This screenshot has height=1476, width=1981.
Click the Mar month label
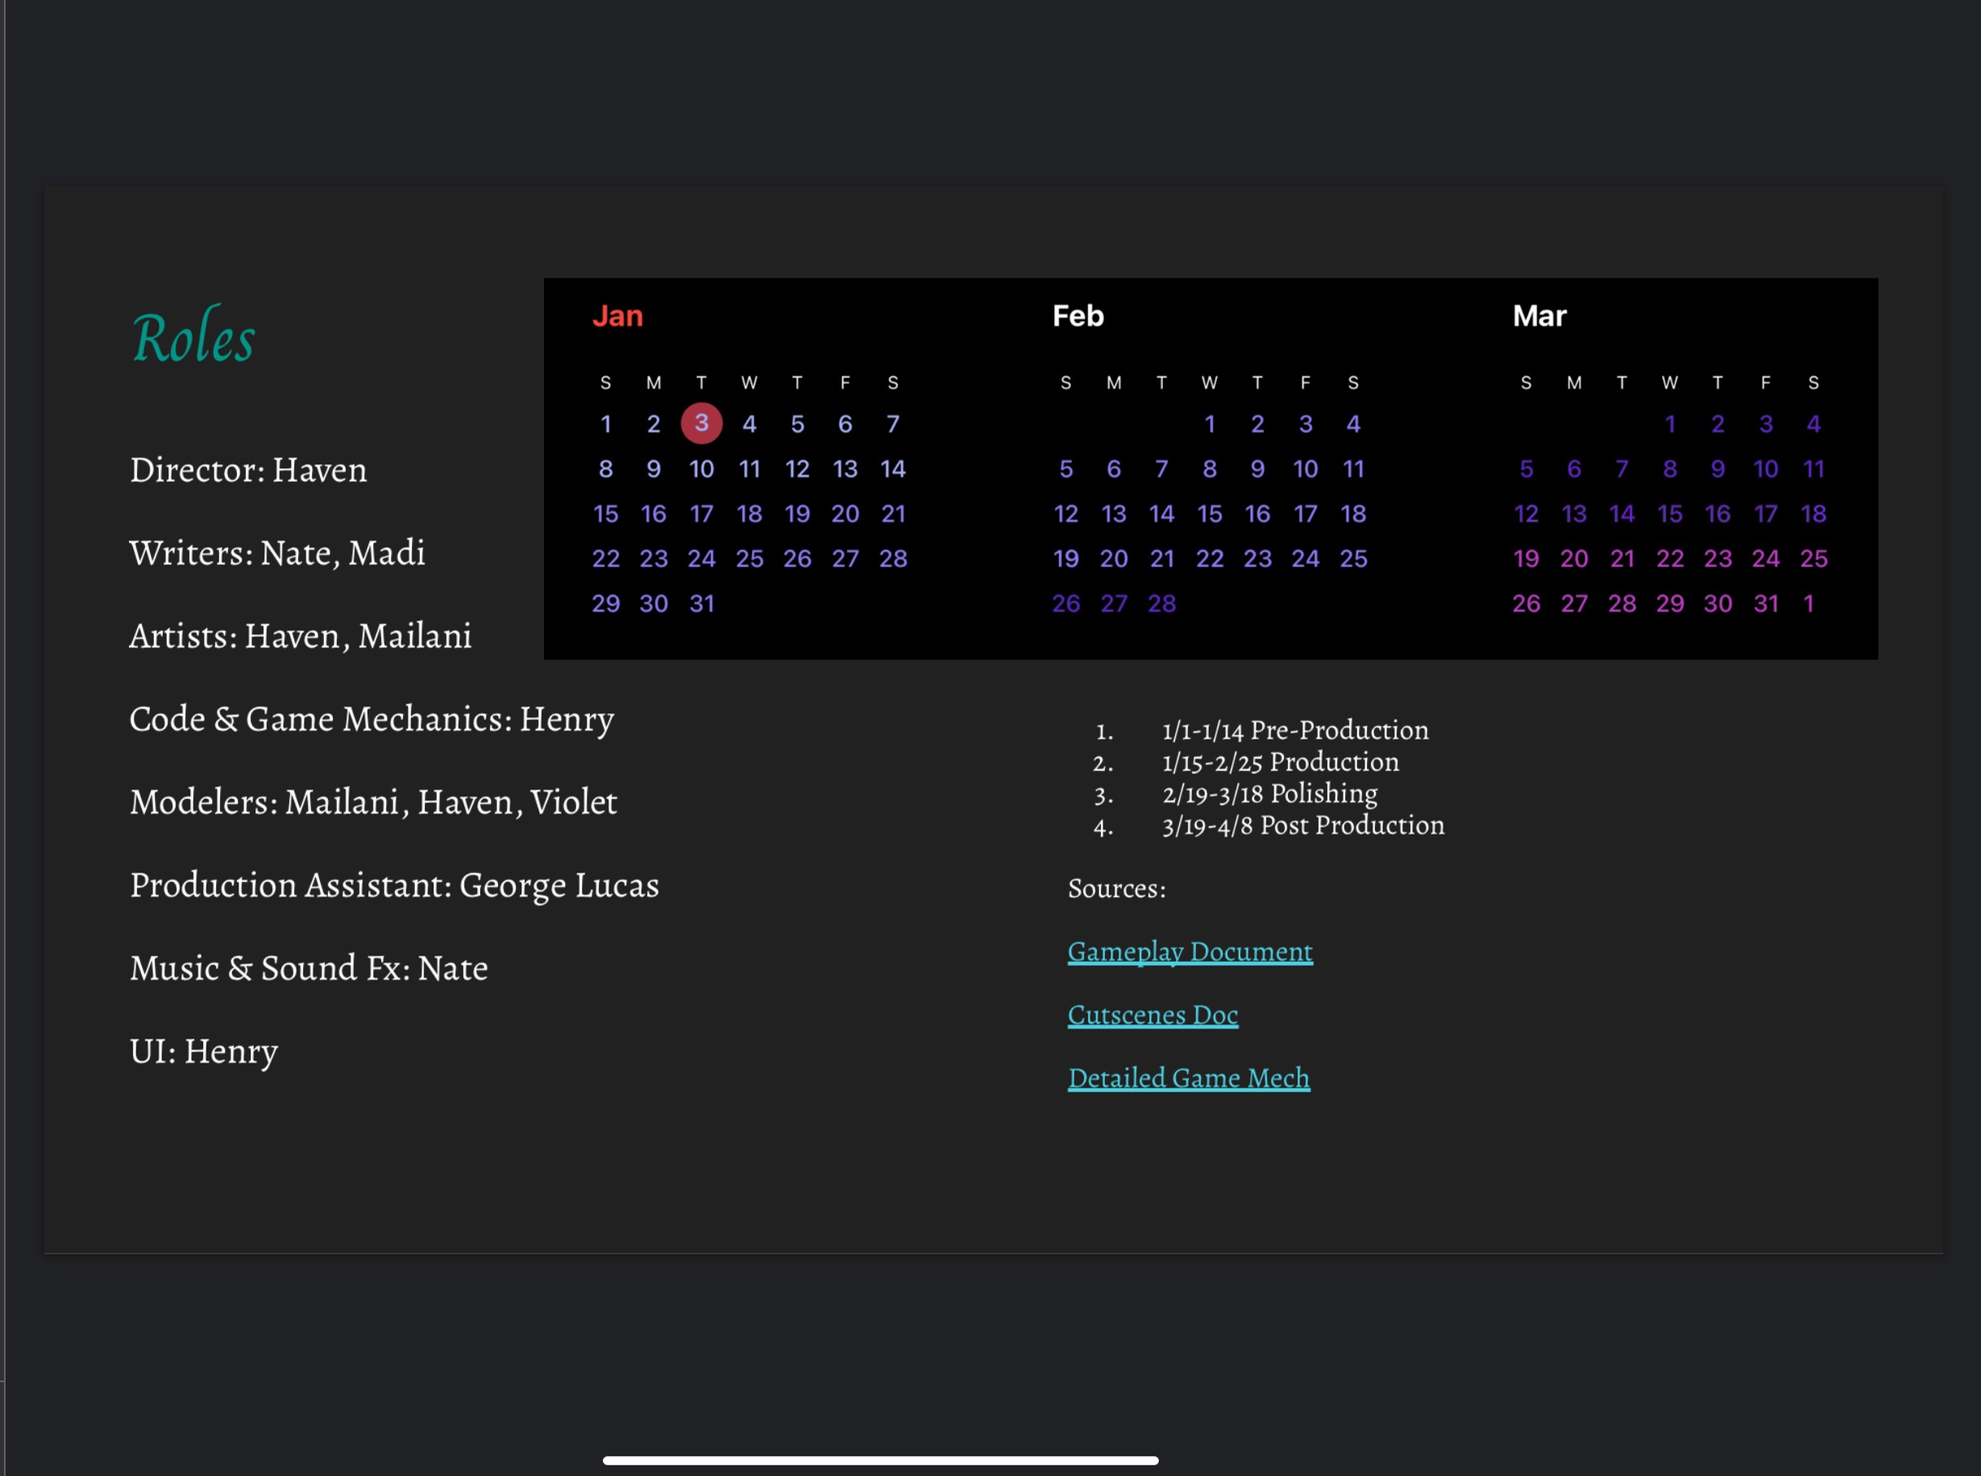[1539, 317]
